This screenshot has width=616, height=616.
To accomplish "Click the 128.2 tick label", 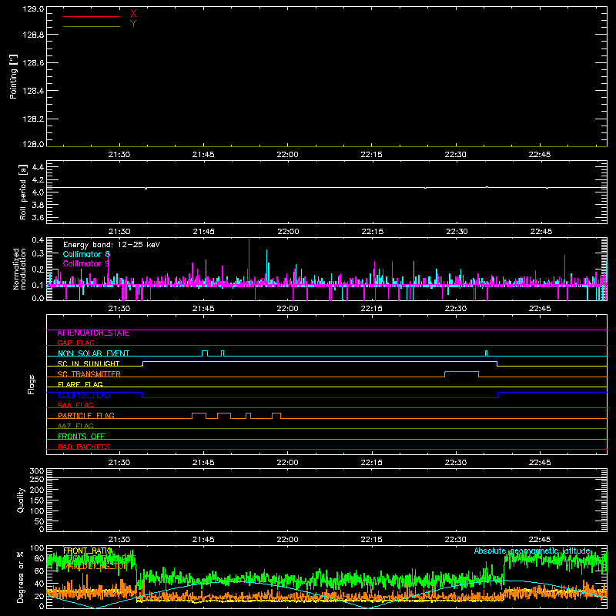I will tap(33, 119).
